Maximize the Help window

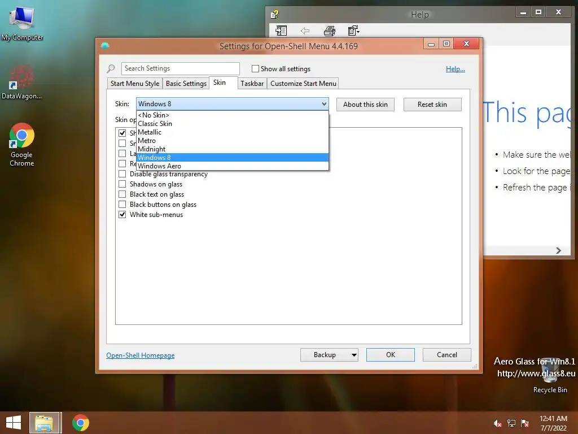point(538,12)
